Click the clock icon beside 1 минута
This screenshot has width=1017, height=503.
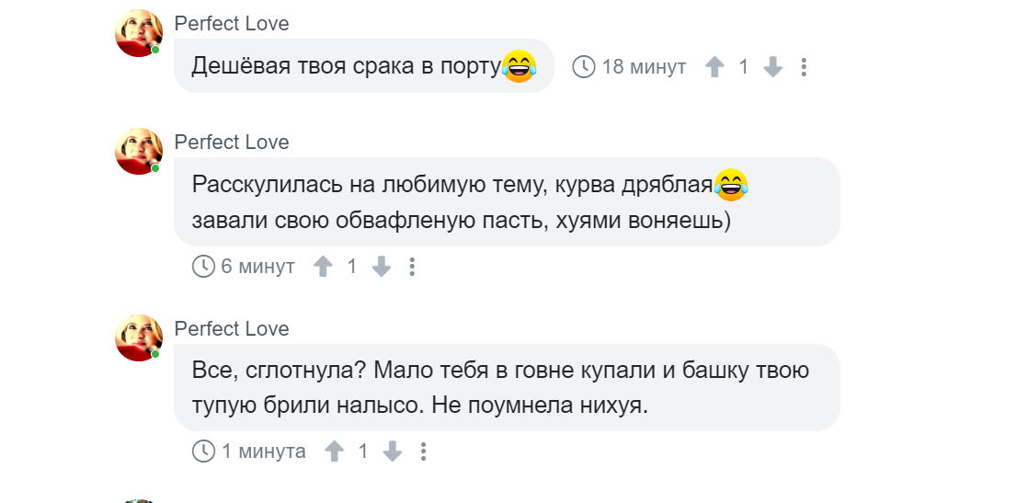pos(203,452)
